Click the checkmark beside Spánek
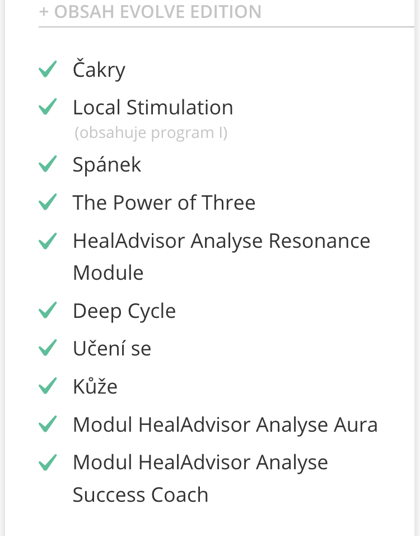This screenshot has width=420, height=536. click(x=48, y=164)
